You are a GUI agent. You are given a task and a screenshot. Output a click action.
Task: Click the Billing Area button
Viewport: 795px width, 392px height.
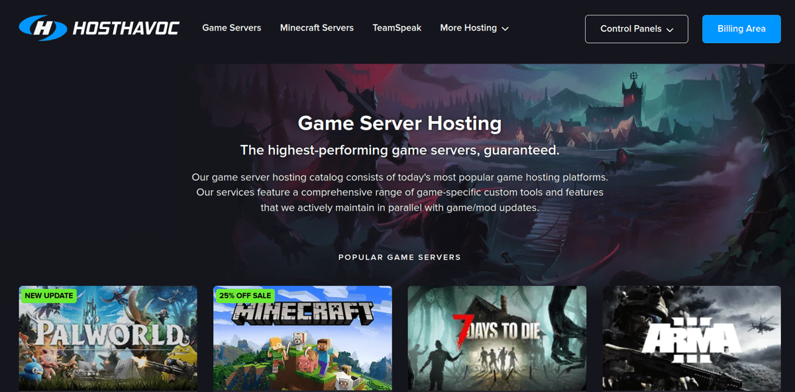point(741,29)
